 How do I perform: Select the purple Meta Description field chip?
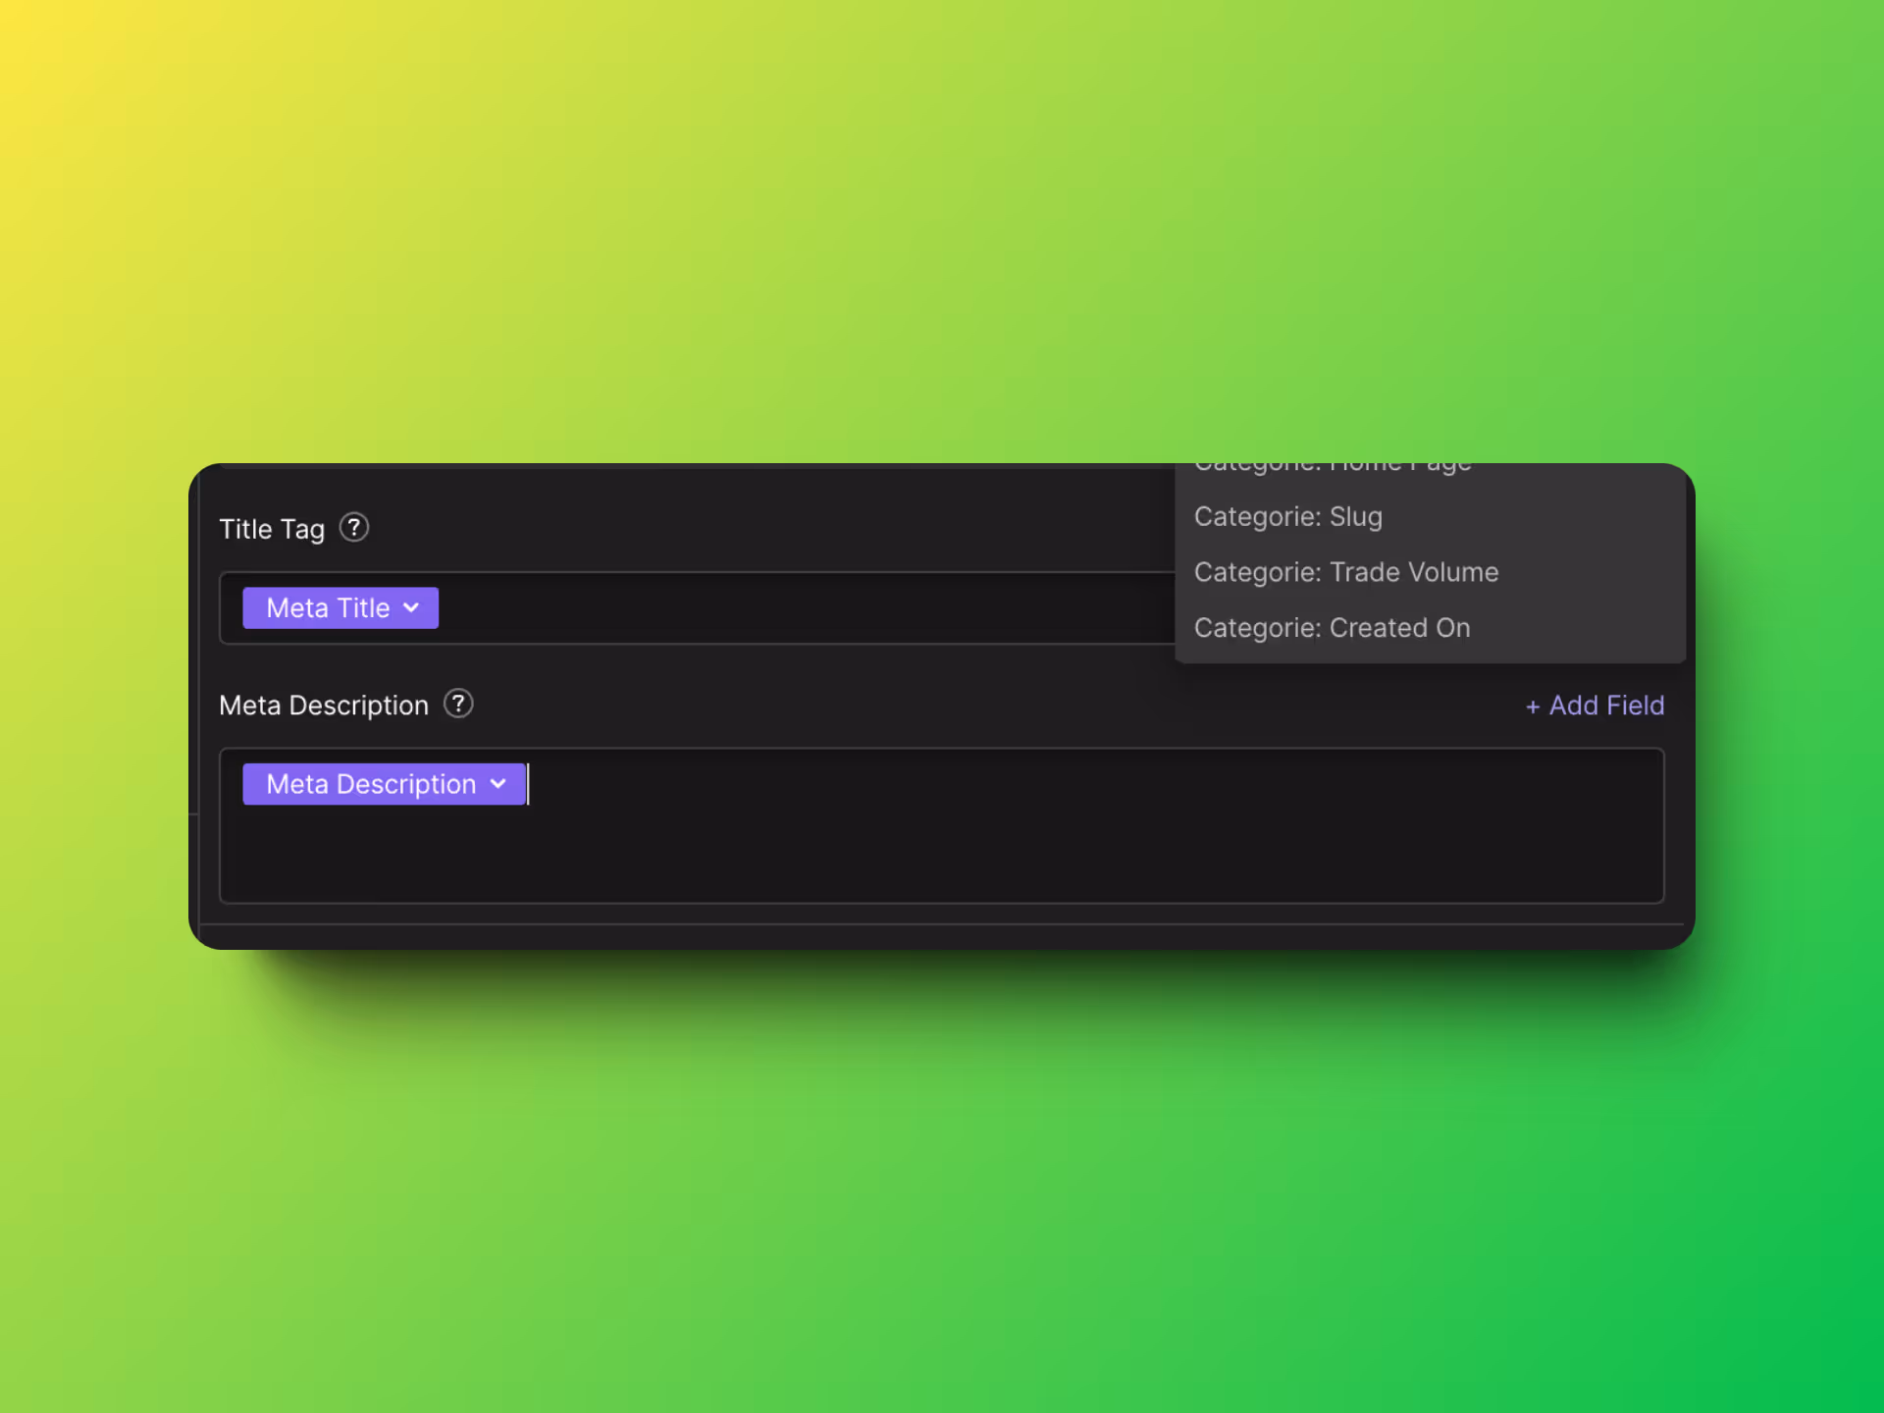pos(371,784)
